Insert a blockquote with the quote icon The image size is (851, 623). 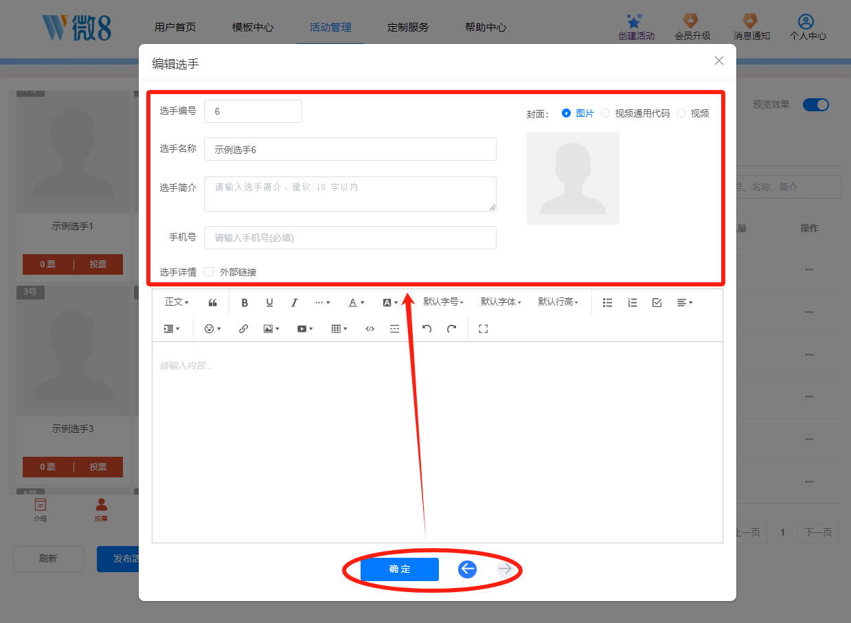213,302
